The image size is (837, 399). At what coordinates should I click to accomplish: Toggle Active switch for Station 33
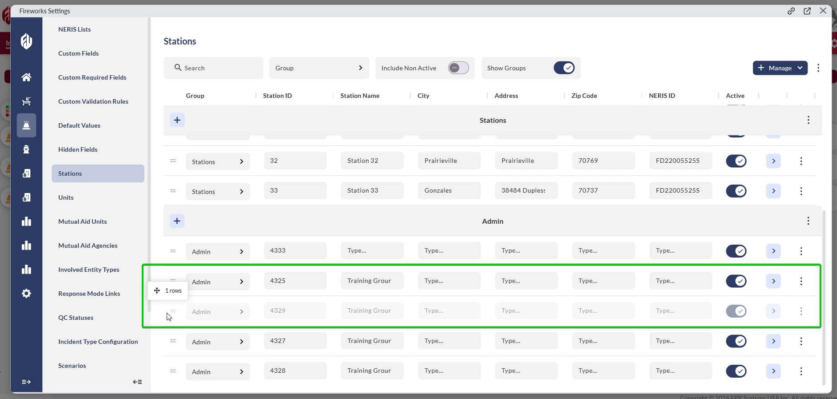pyautogui.click(x=736, y=191)
